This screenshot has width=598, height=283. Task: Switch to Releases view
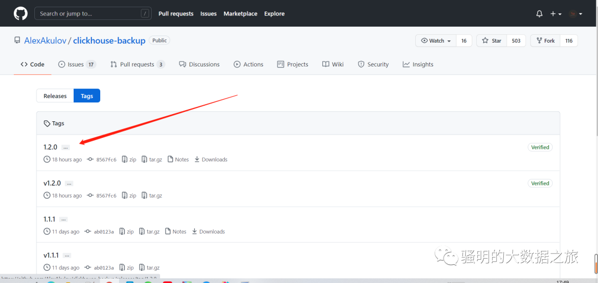(x=55, y=96)
